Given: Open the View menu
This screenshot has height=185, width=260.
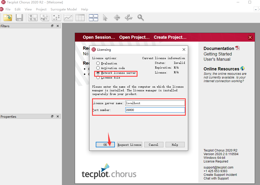Looking at the screenshot, I should point(28,9).
